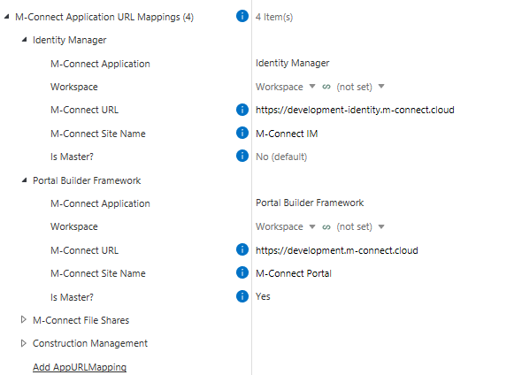Collapse the Portal Builder Framework node
522x375 pixels.
(x=24, y=180)
